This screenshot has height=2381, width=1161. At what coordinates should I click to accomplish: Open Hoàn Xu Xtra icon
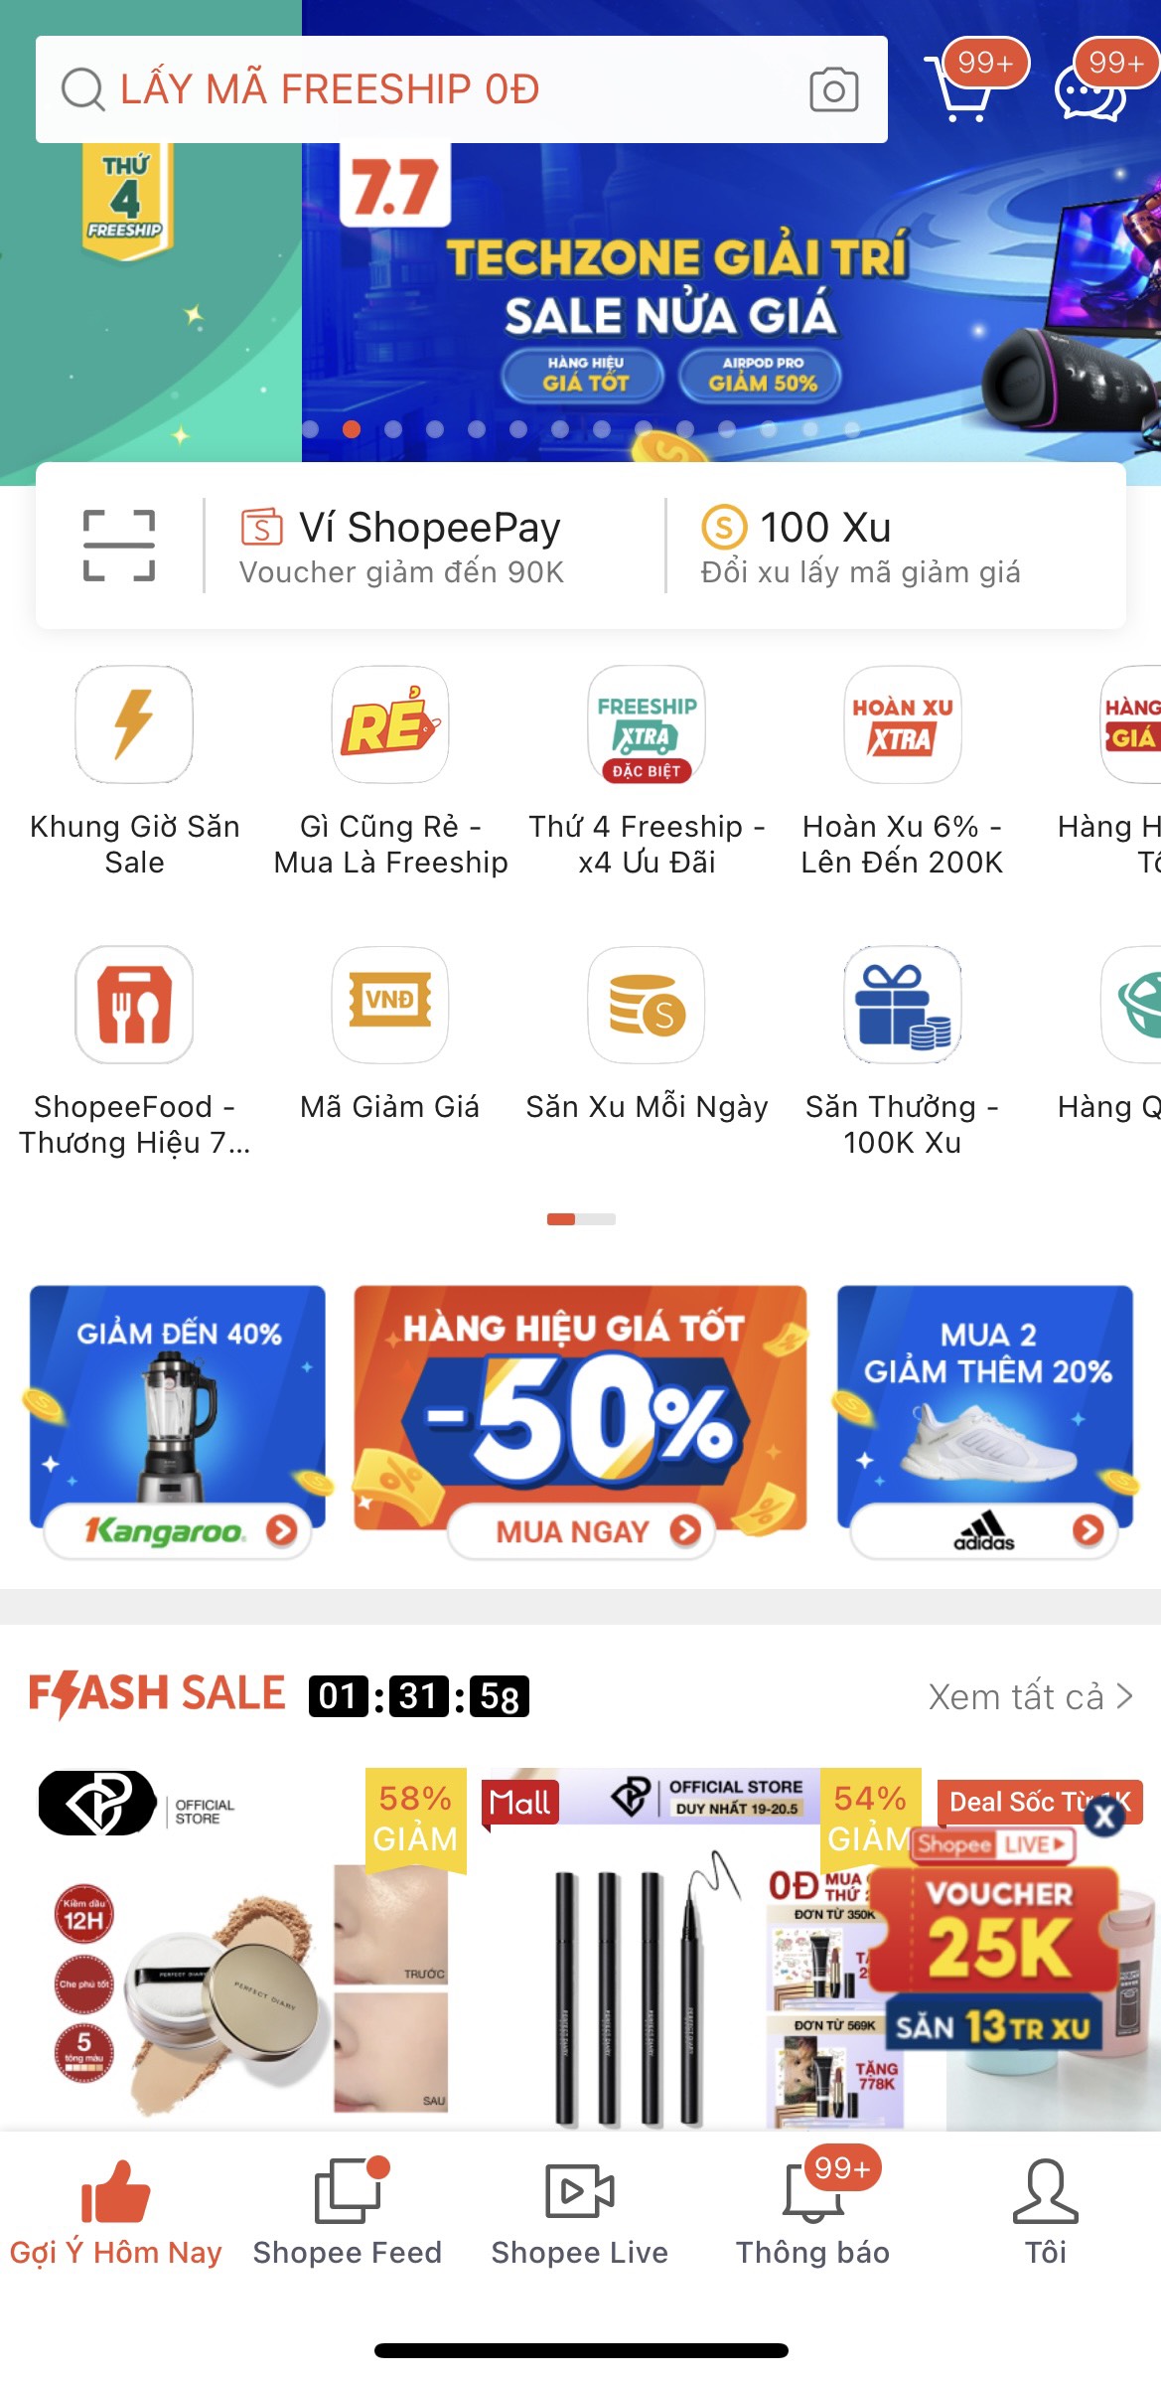tap(903, 724)
